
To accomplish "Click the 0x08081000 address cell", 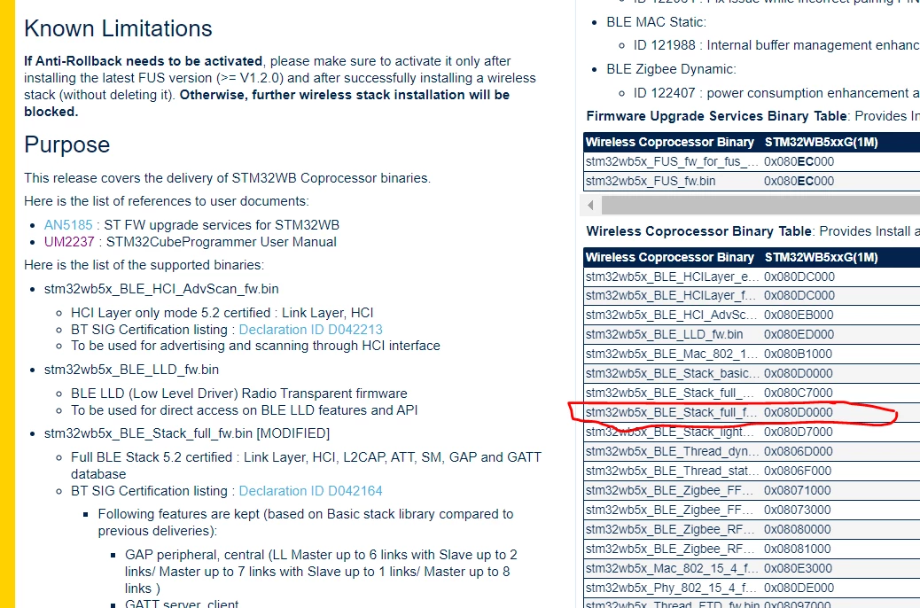I will coord(798,548).
